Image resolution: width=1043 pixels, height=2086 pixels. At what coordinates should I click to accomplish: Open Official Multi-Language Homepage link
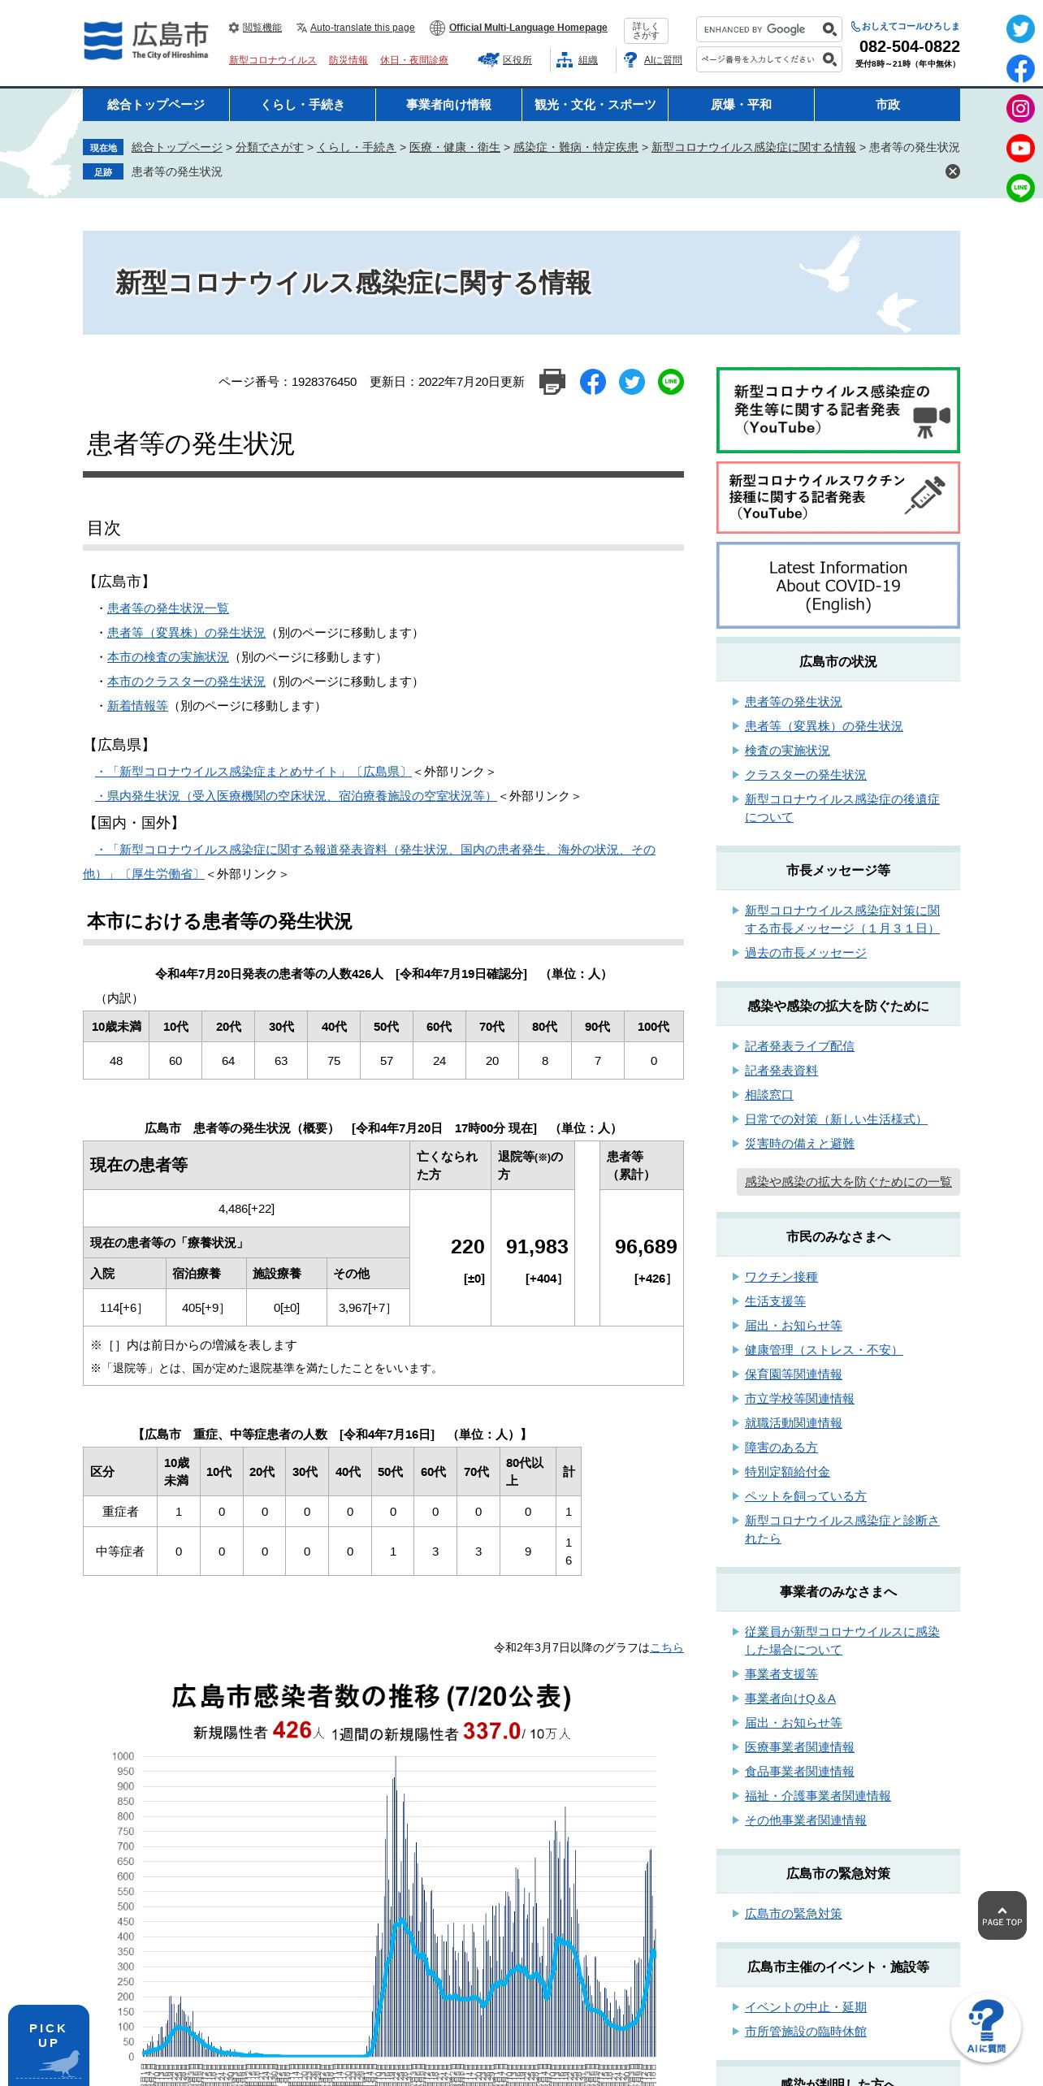tap(528, 28)
